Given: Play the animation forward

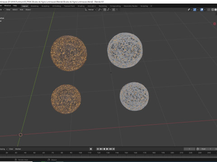Looking at the screenshot, I should [x=107, y=149].
